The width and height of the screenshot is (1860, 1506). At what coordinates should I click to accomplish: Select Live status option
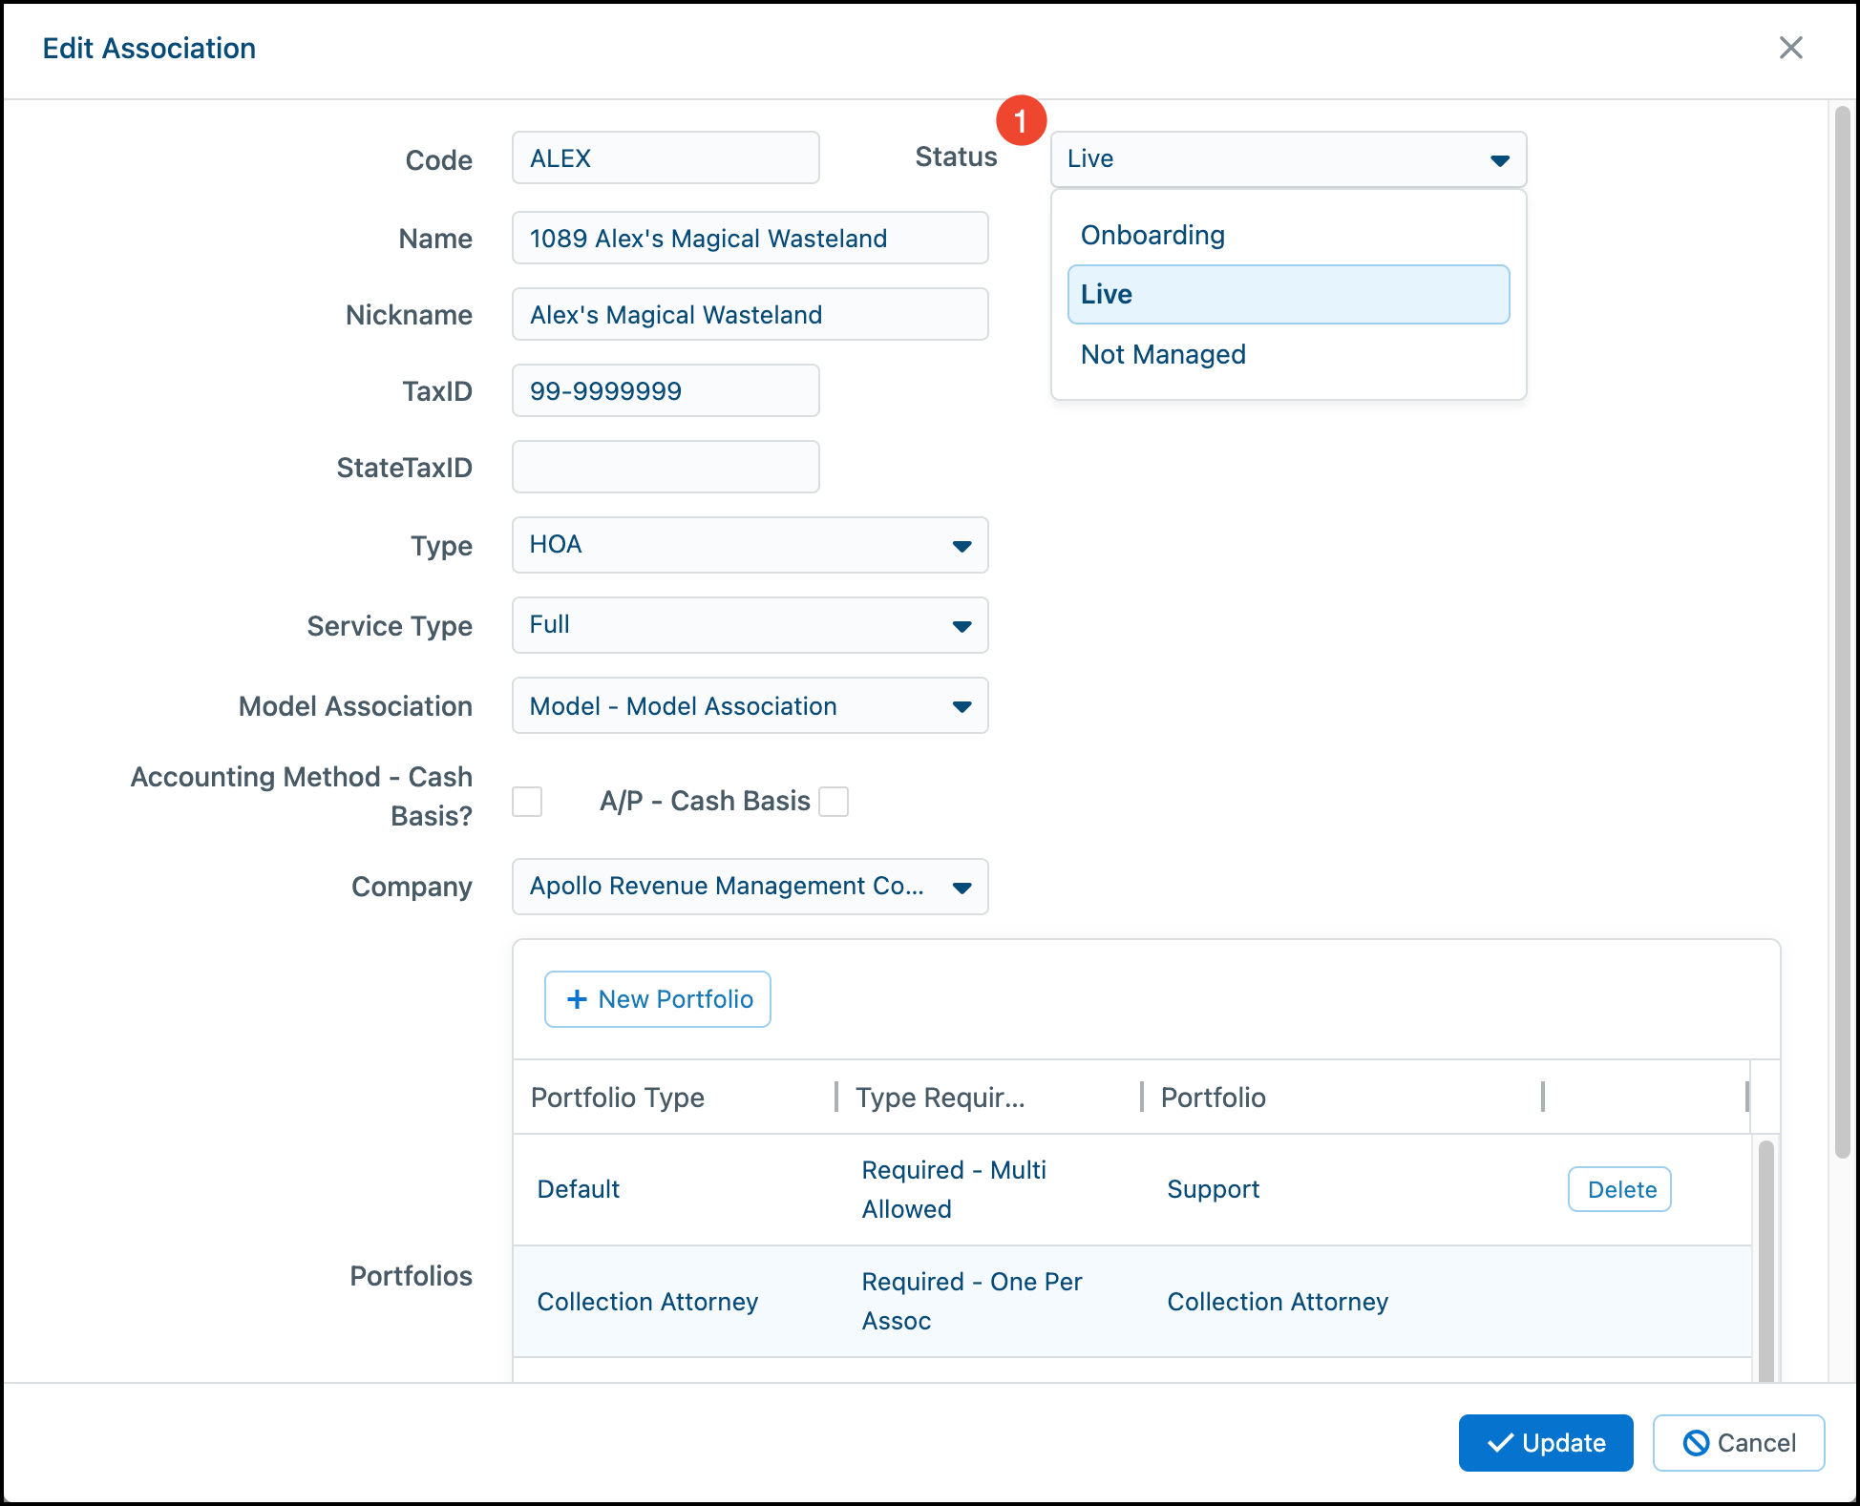(1288, 294)
